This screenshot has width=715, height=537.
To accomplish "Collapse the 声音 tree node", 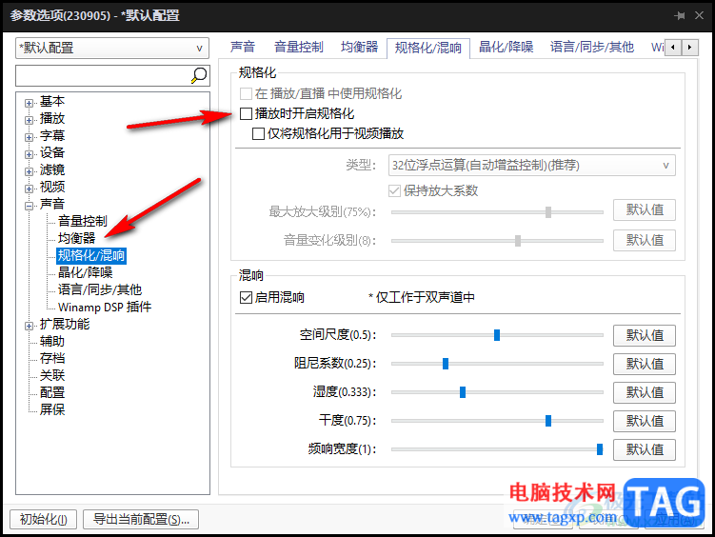I will point(30,206).
